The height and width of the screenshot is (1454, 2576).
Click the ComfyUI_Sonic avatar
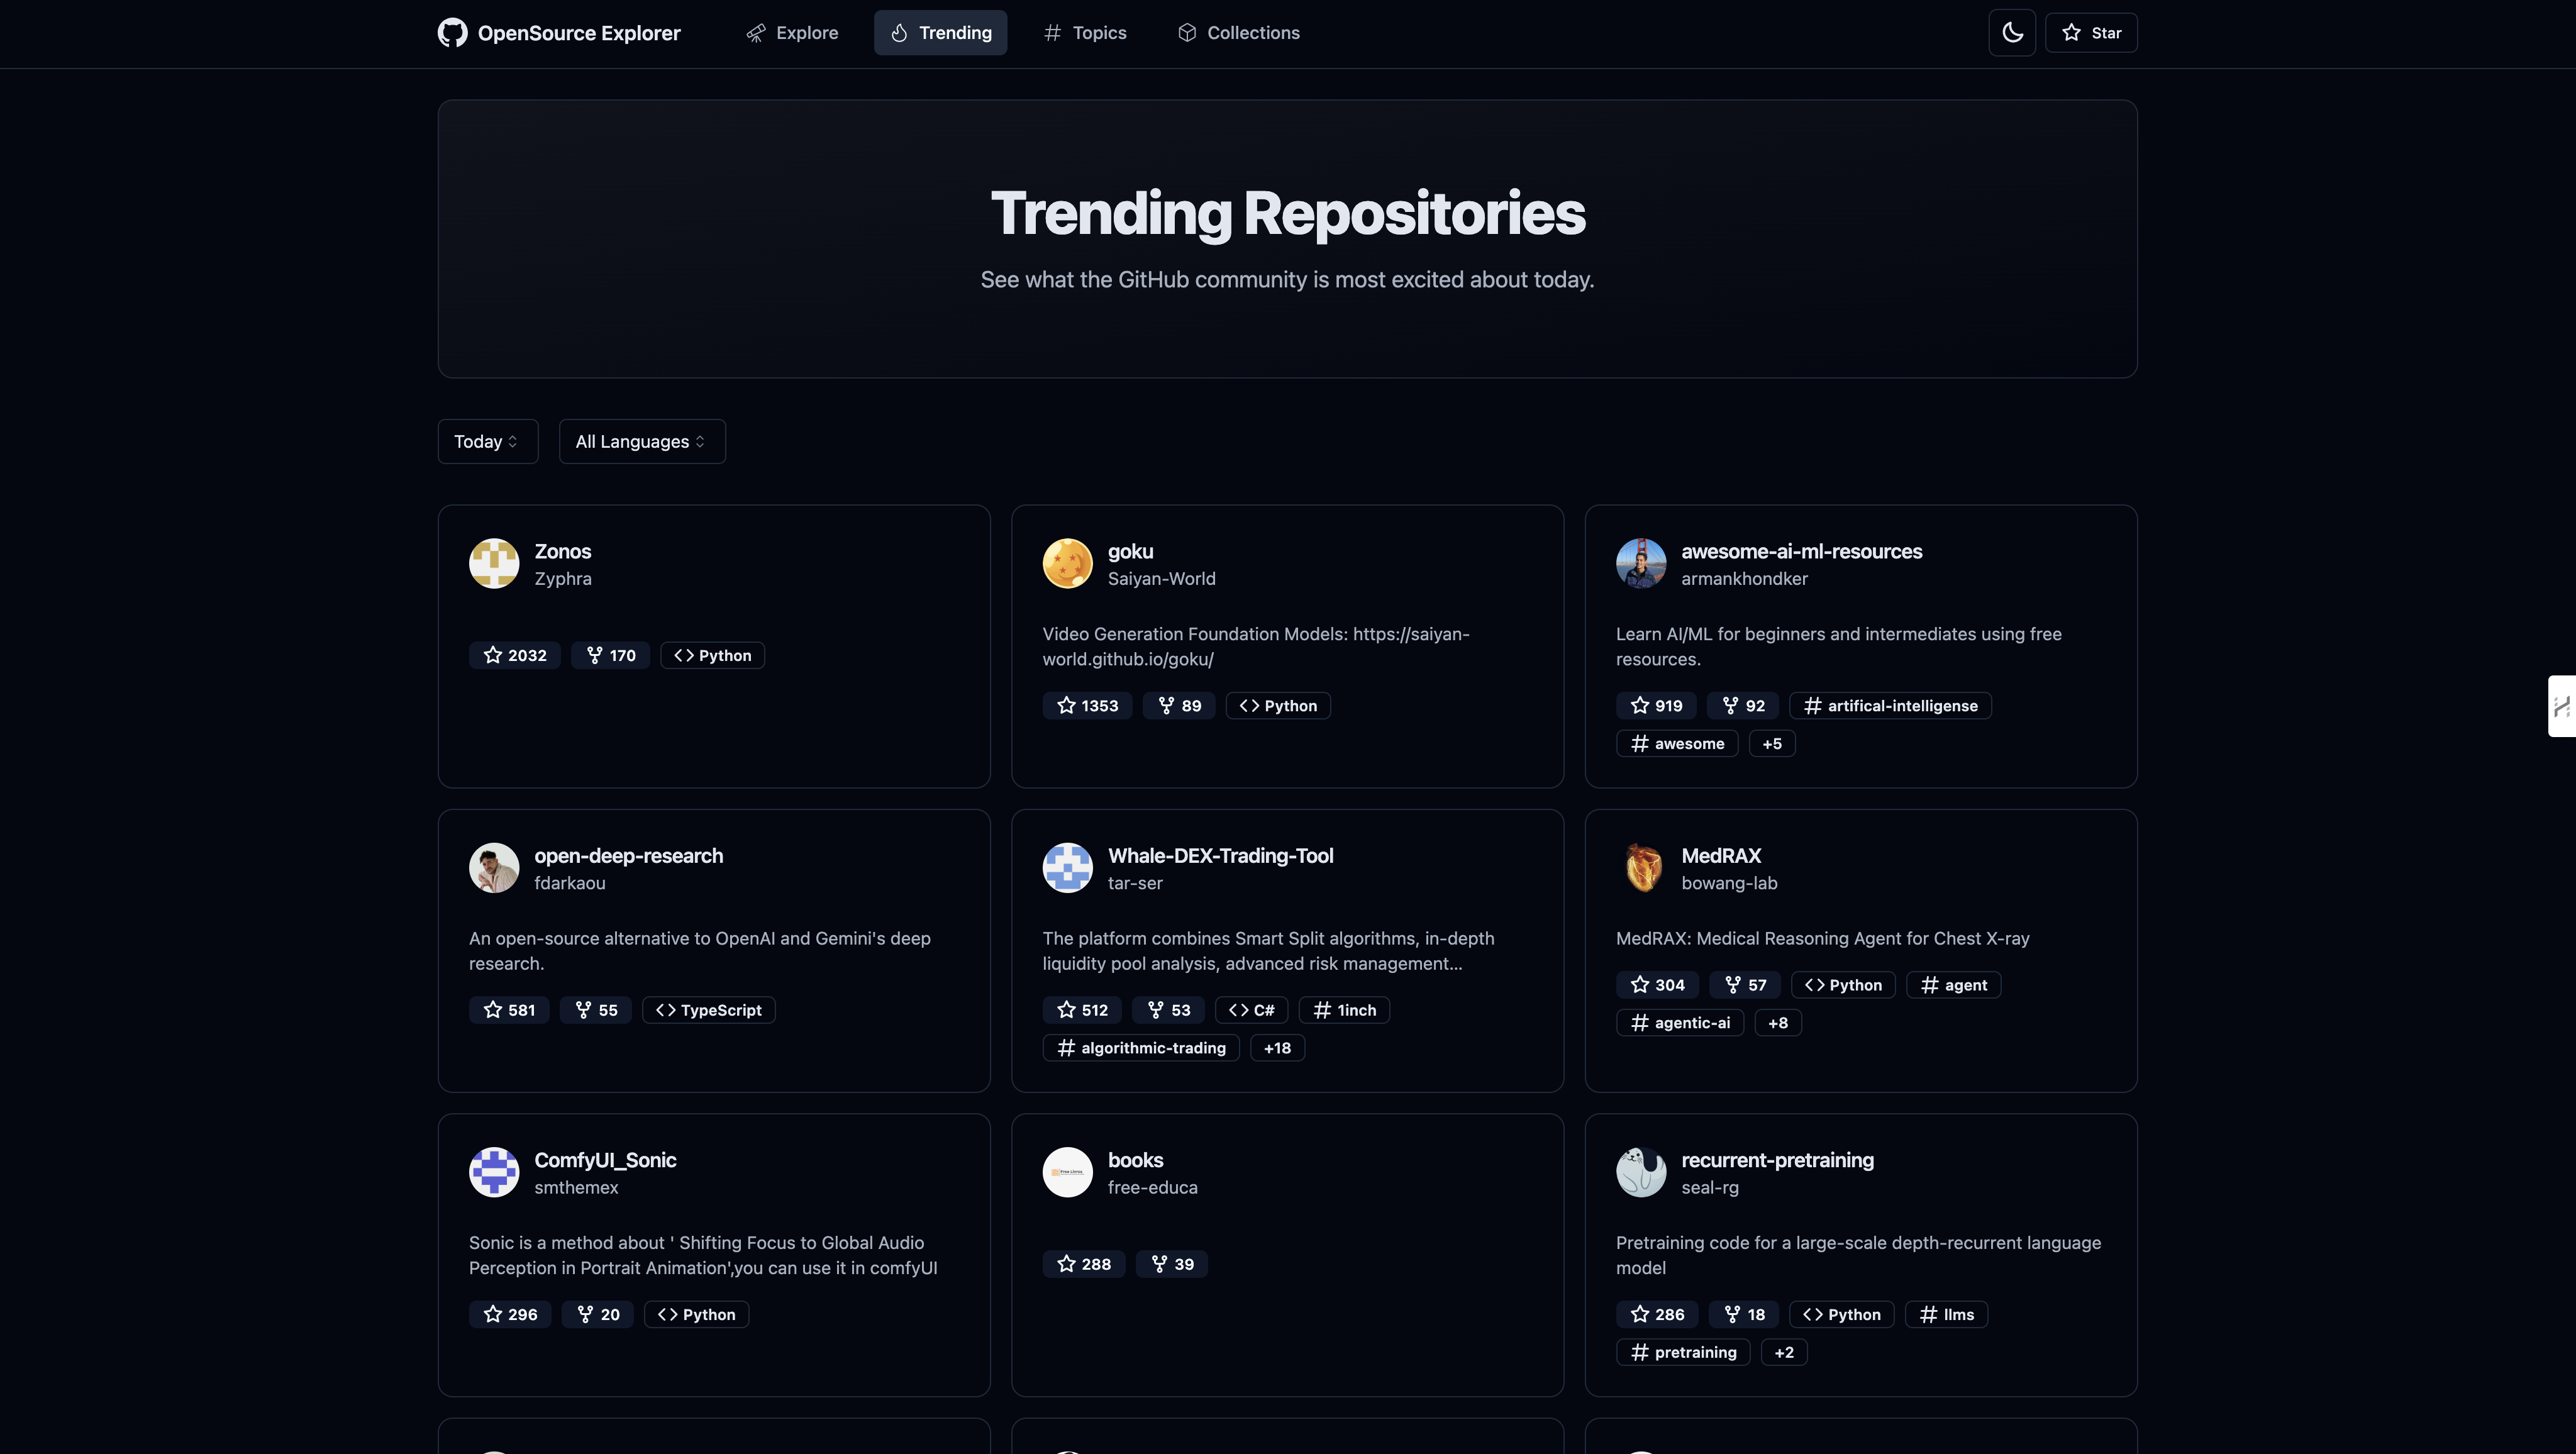pos(494,1172)
